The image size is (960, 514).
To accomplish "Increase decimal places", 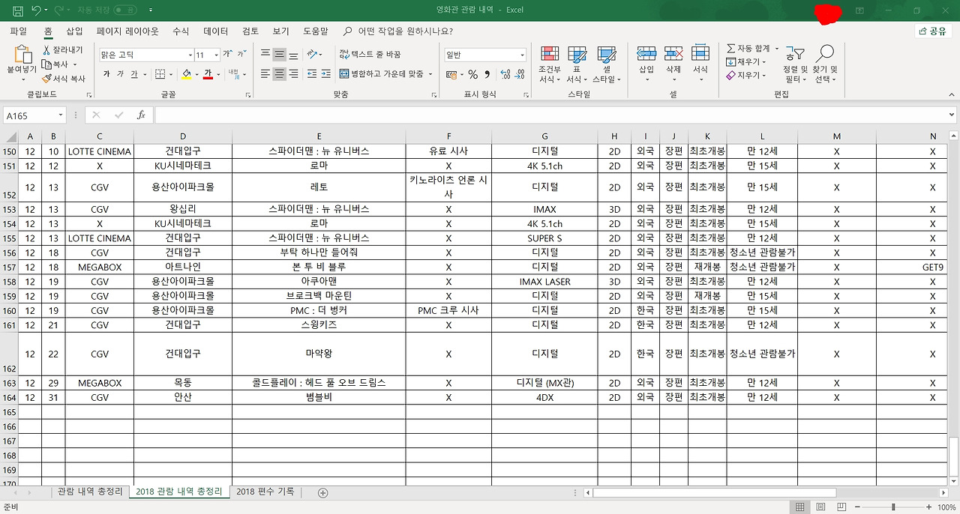I will [x=506, y=74].
